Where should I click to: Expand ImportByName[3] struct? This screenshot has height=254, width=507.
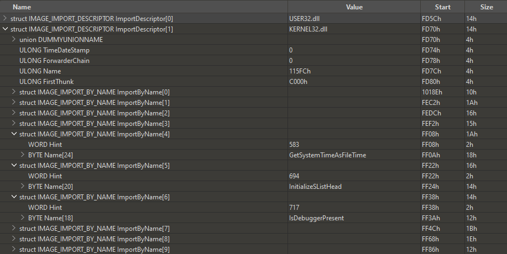pyautogui.click(x=14, y=123)
